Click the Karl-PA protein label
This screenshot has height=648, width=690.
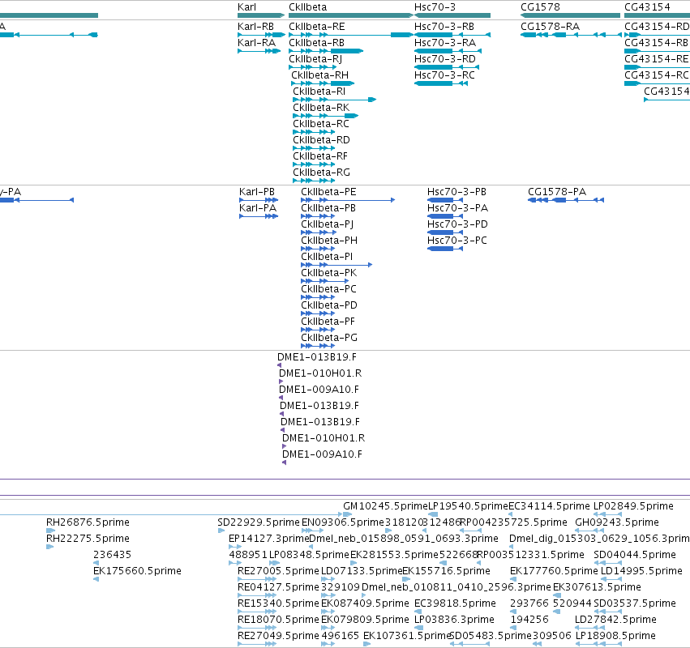point(258,208)
